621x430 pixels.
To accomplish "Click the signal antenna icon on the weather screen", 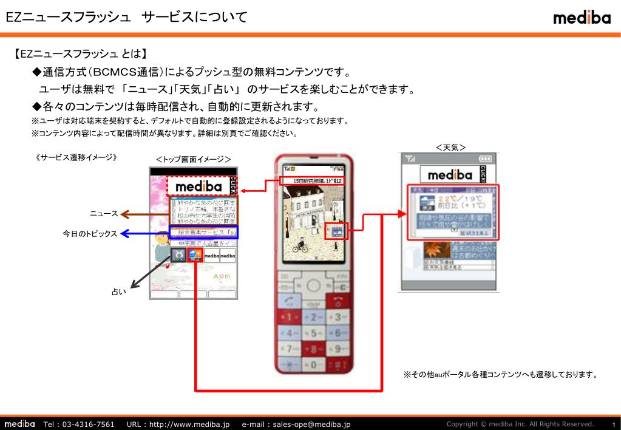I will coord(410,159).
